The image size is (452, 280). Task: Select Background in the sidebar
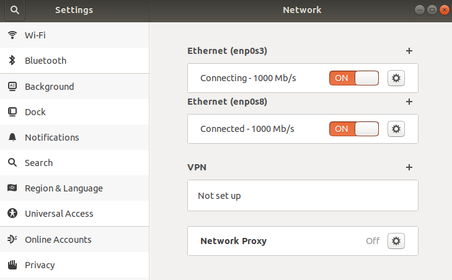[x=49, y=87]
